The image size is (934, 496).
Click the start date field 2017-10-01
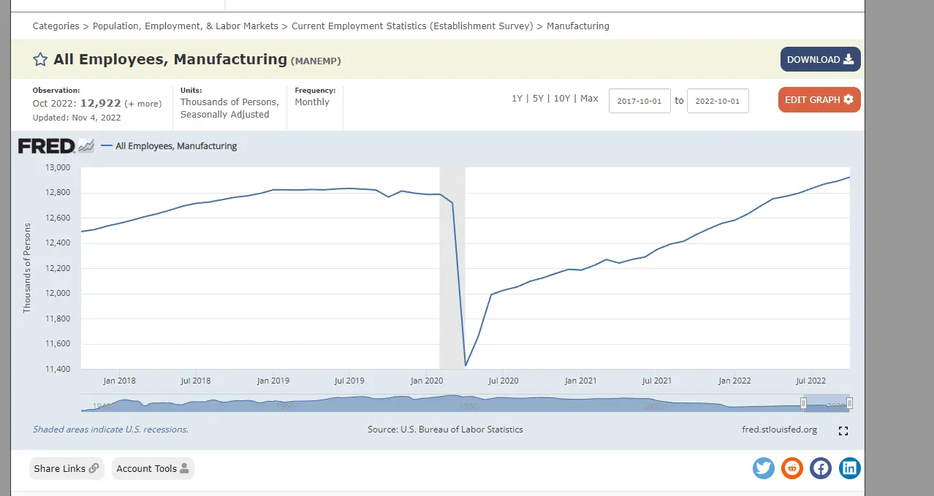coord(639,101)
